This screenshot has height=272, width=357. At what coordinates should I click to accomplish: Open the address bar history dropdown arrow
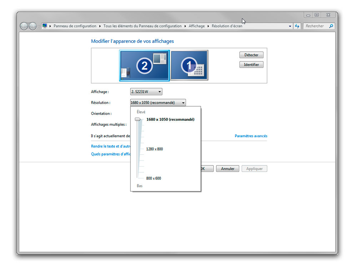[x=290, y=26]
